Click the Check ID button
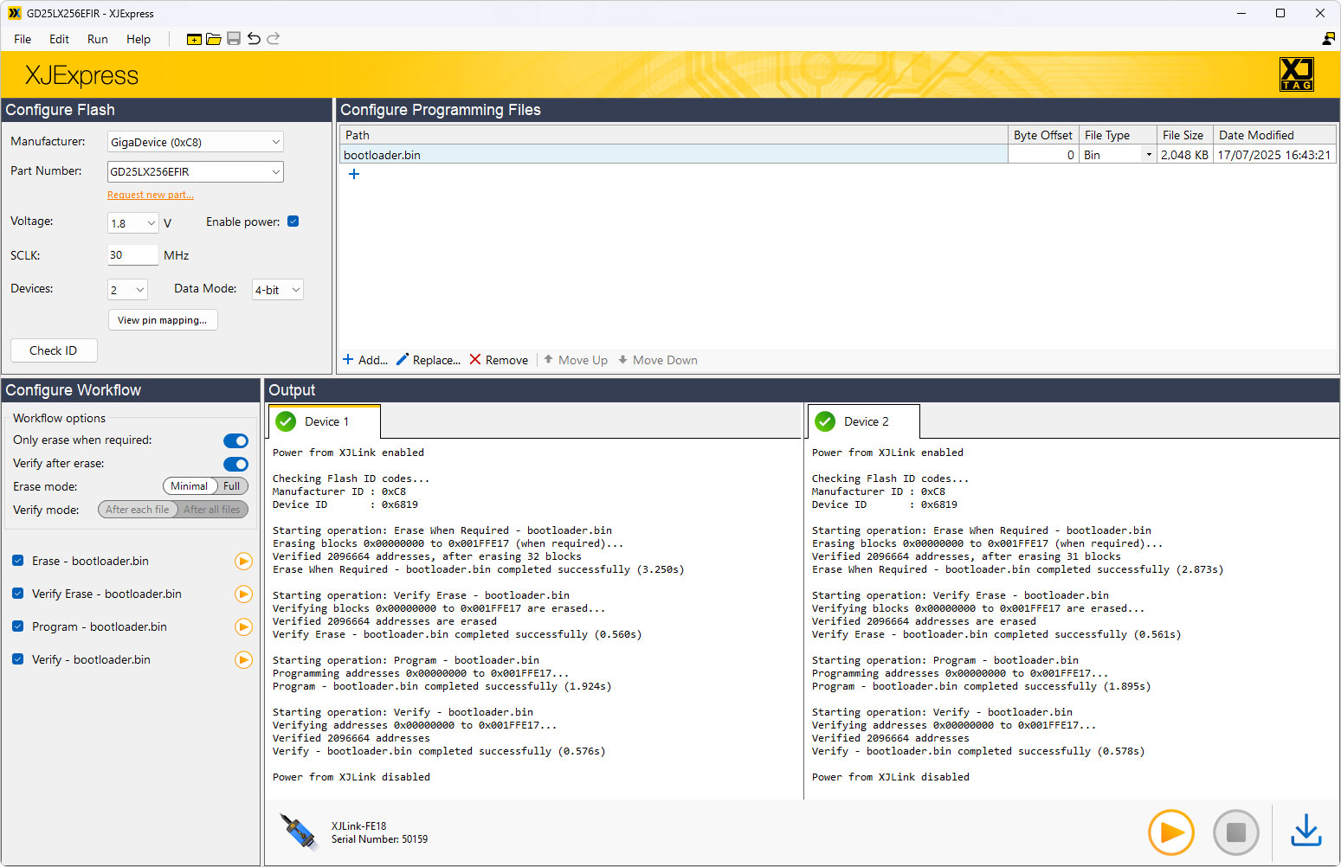The height and width of the screenshot is (867, 1341). (54, 350)
